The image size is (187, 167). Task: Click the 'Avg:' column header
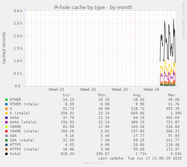click(x=137, y=95)
